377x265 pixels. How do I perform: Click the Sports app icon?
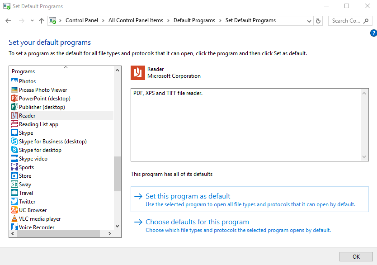pos(14,167)
